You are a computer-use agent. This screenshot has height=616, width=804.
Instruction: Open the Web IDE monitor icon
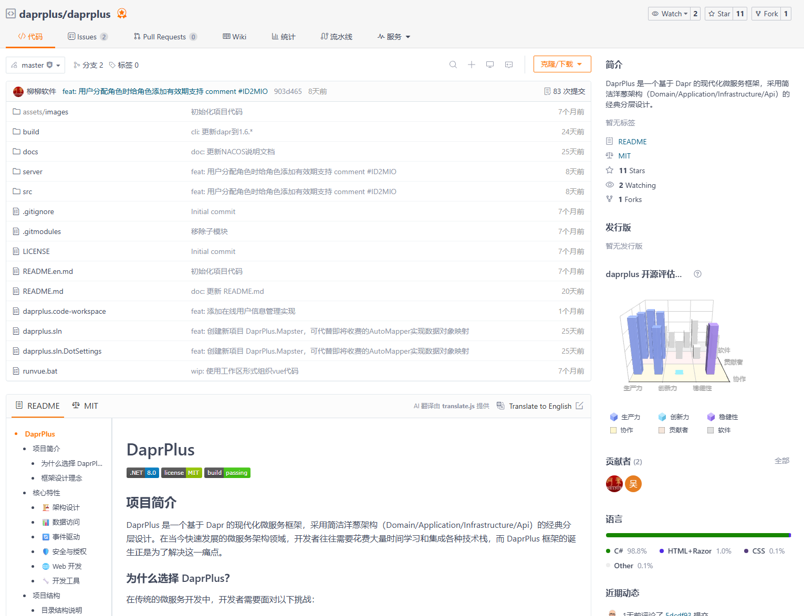point(490,65)
